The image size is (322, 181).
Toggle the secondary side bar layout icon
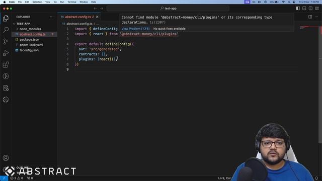(x=311, y=9)
